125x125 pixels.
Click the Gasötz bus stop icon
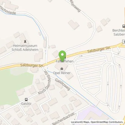tap(26, 99)
